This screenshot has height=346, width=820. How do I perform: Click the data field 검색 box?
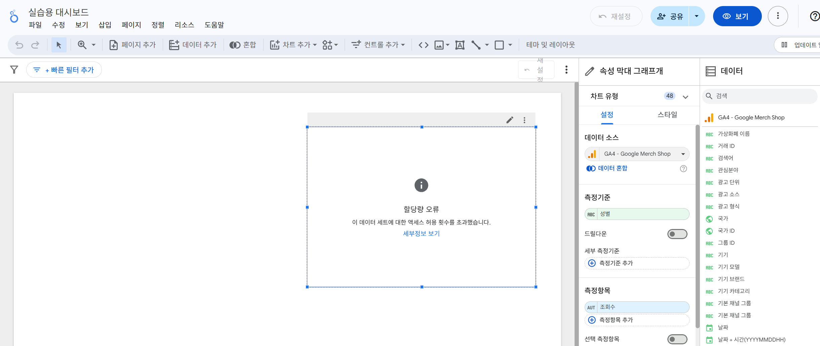click(759, 96)
